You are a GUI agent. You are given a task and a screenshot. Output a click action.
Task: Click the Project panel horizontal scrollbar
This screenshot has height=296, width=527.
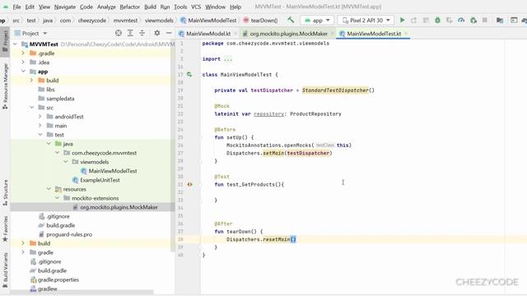coord(82,292)
